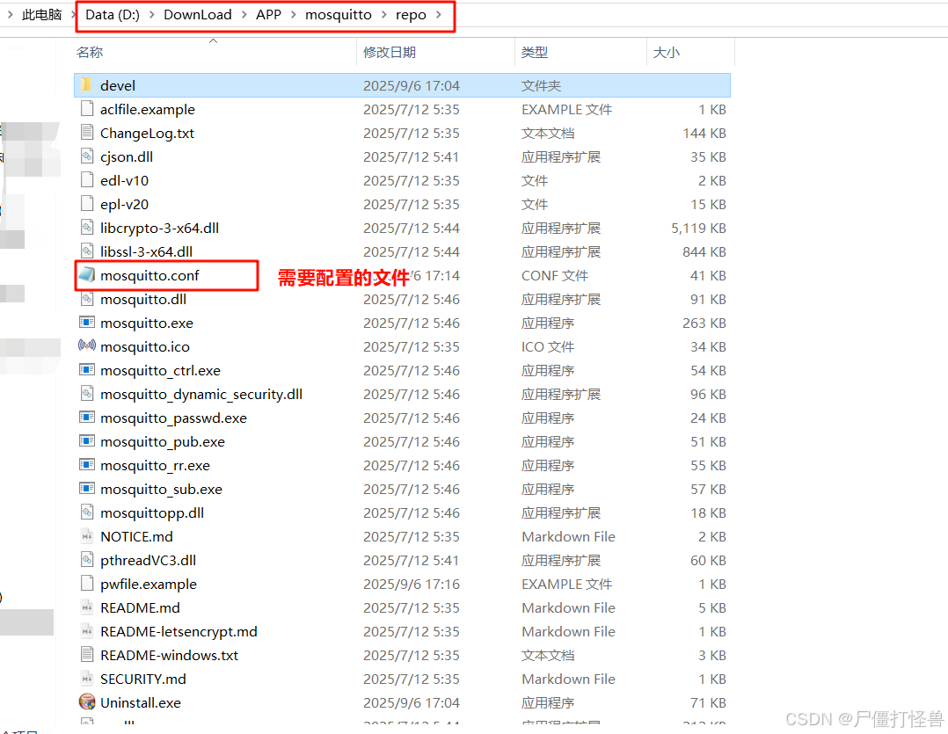Screen dimensions: 948x734
Task: Click the SECURITY.md markdown icon
Action: 87,679
